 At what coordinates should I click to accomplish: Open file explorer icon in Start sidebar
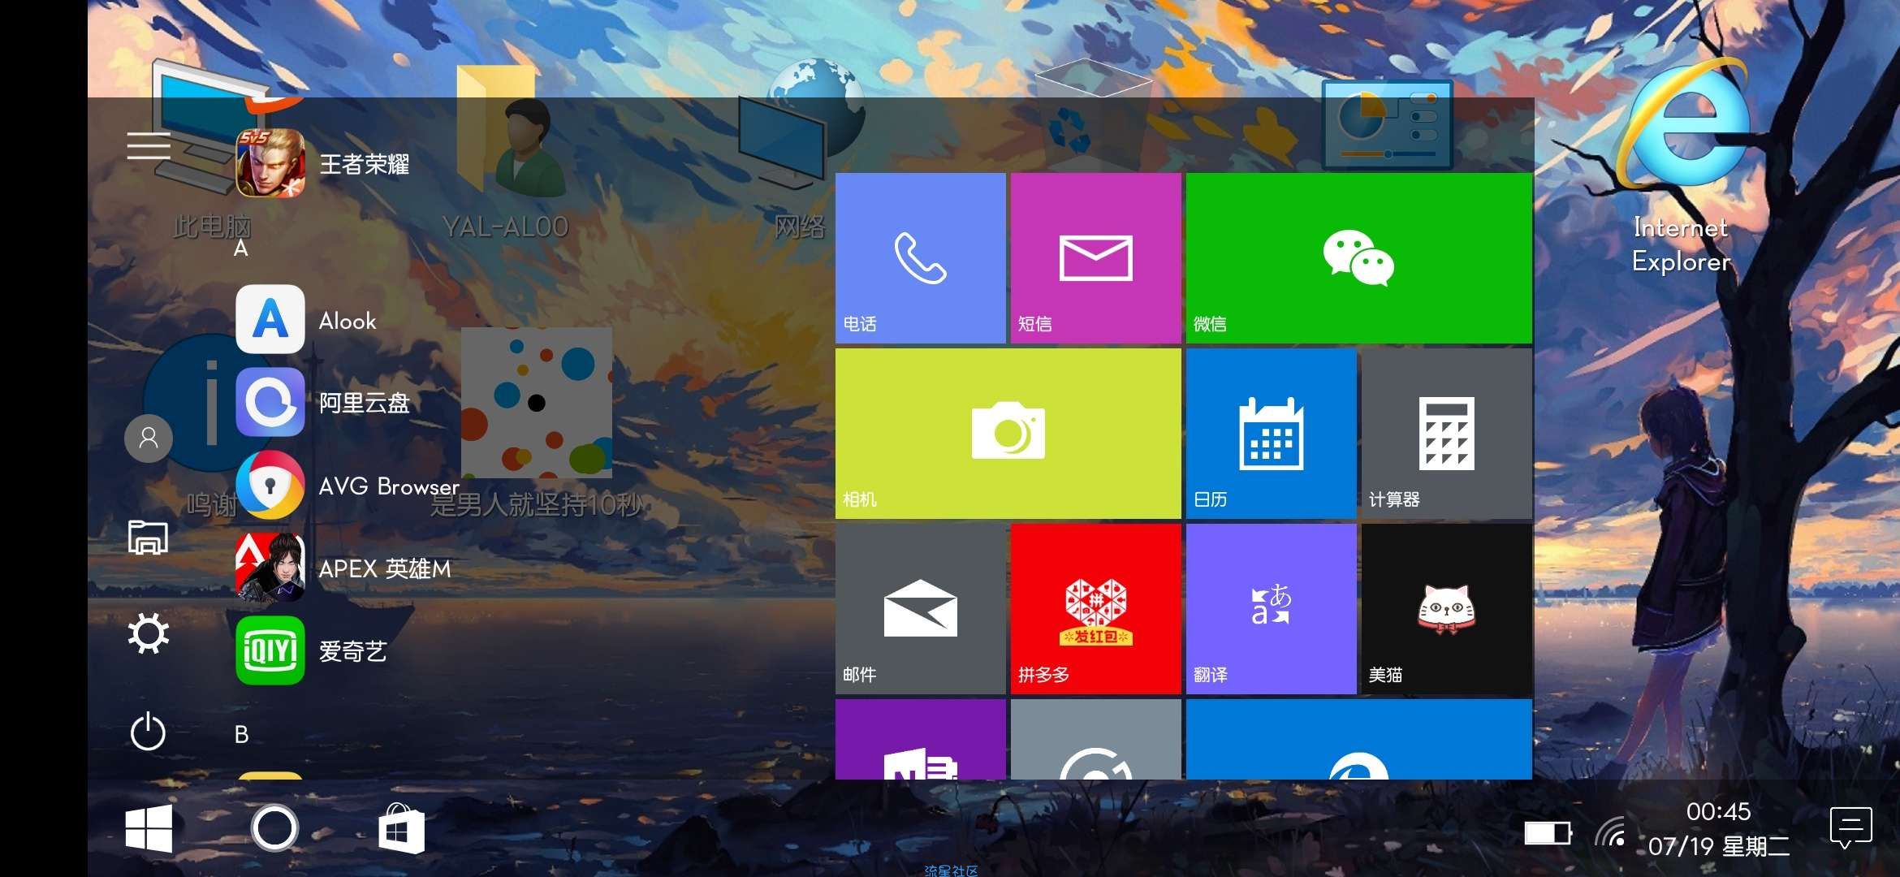(148, 538)
